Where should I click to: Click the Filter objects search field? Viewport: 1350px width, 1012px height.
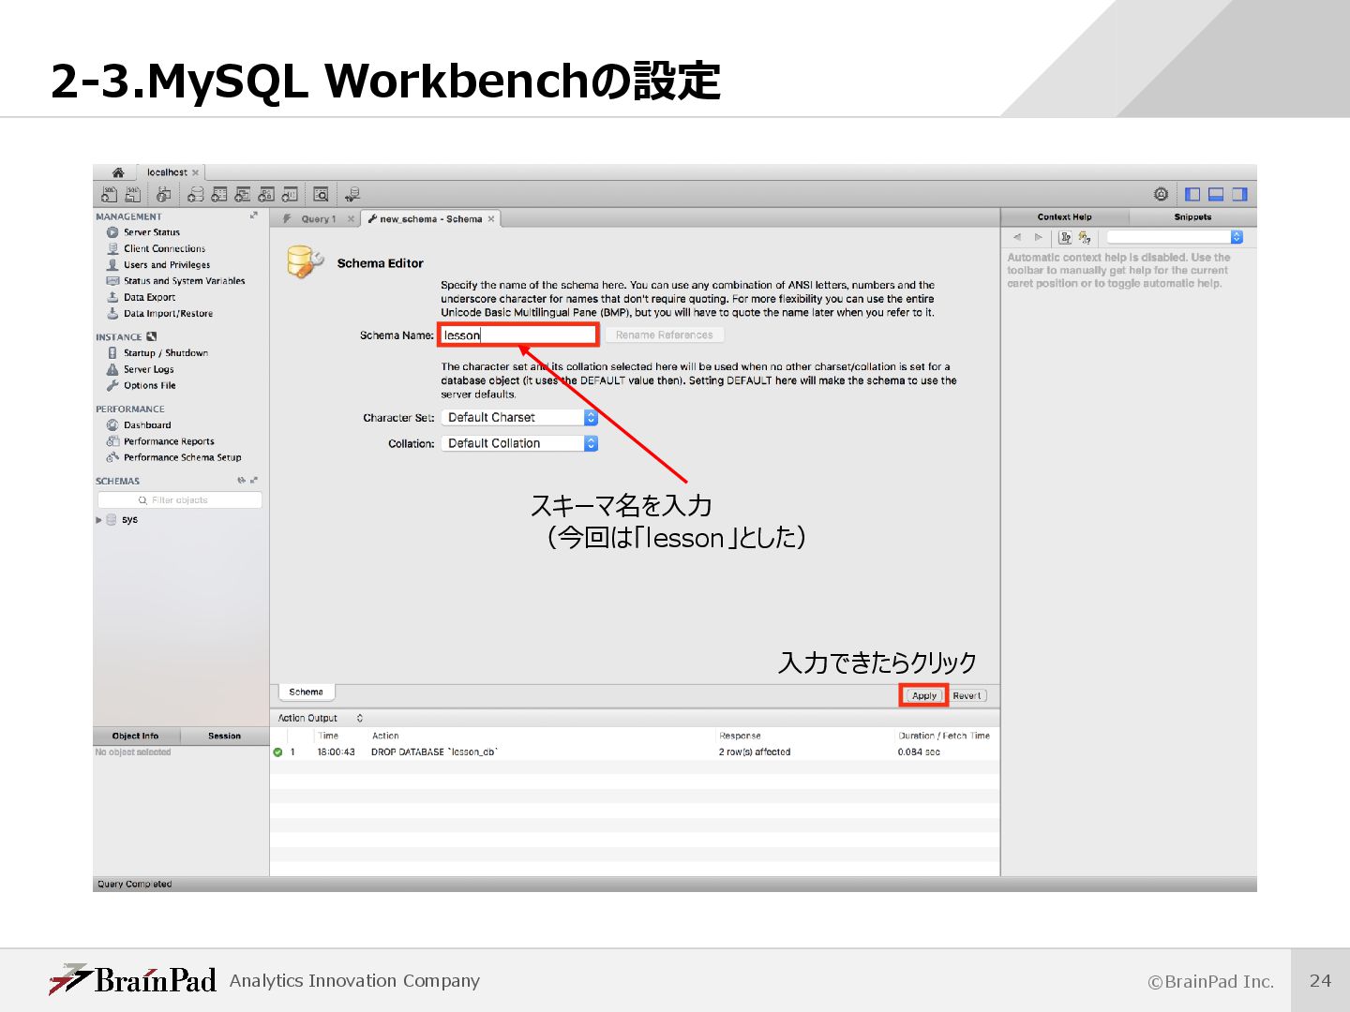click(x=180, y=500)
